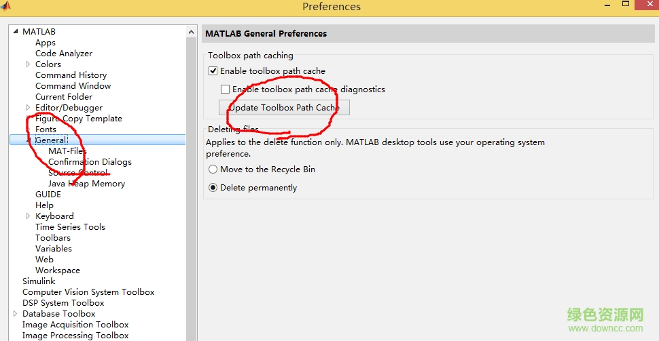Open Source Control preferences
The width and height of the screenshot is (659, 341).
point(78,173)
